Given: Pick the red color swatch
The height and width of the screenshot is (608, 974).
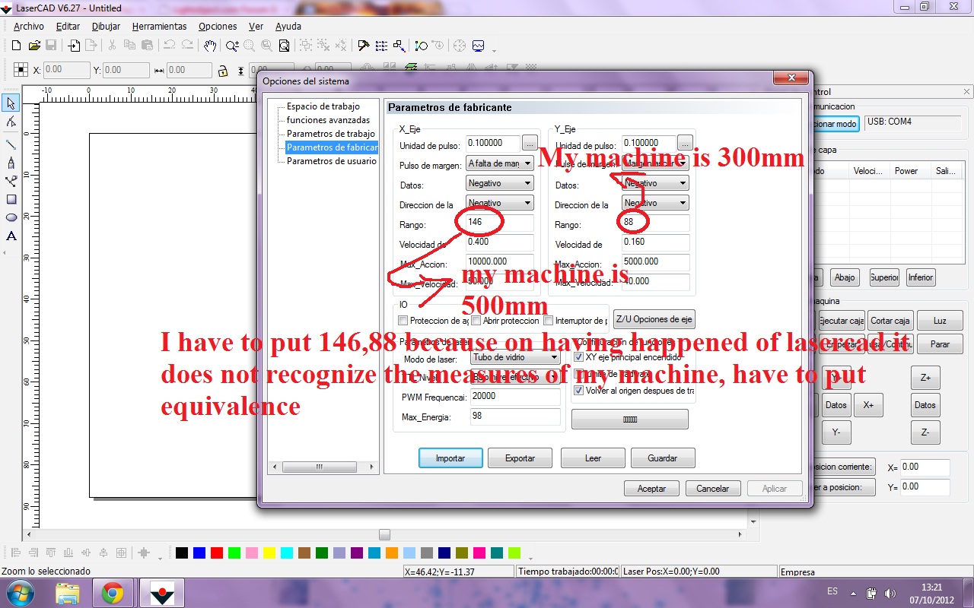Looking at the screenshot, I should (216, 553).
